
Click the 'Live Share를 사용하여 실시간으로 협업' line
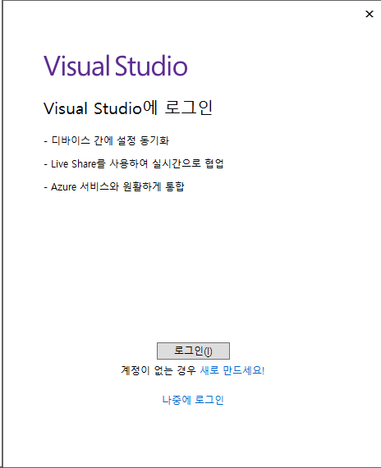pos(134,163)
